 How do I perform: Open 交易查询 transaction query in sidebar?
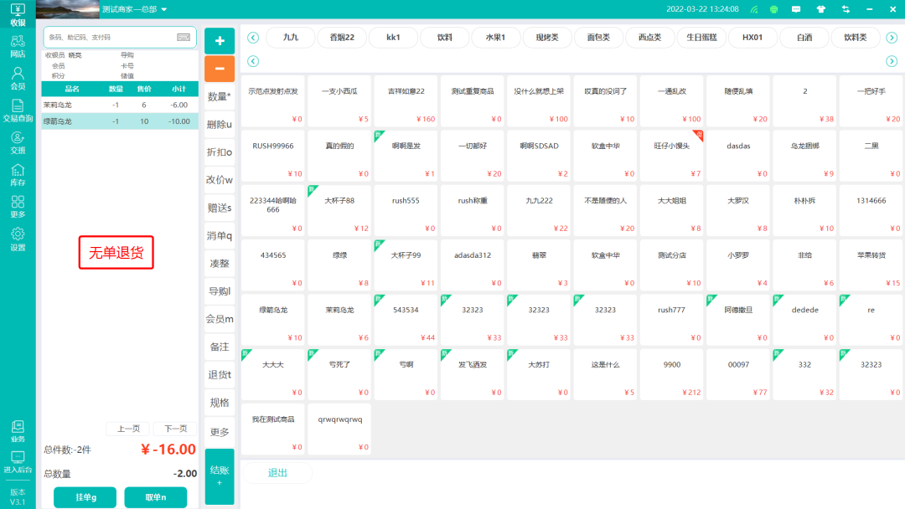[x=18, y=111]
